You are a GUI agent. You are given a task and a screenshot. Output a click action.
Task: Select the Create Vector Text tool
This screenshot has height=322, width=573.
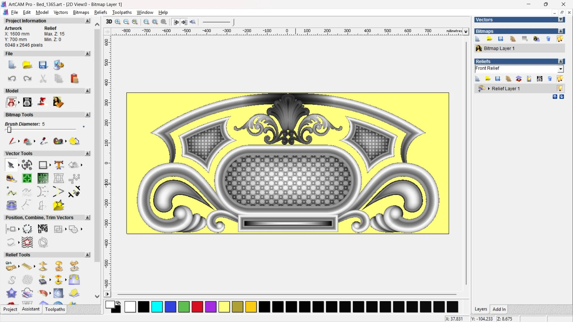point(59,165)
